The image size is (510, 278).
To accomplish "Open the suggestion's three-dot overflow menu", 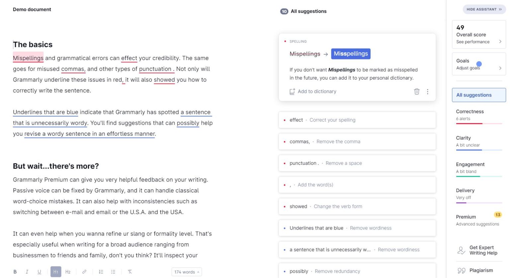I will pos(428,92).
